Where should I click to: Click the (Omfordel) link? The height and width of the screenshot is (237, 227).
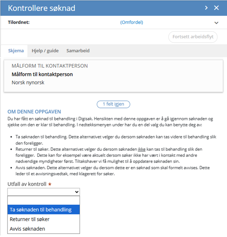[x=132, y=23]
